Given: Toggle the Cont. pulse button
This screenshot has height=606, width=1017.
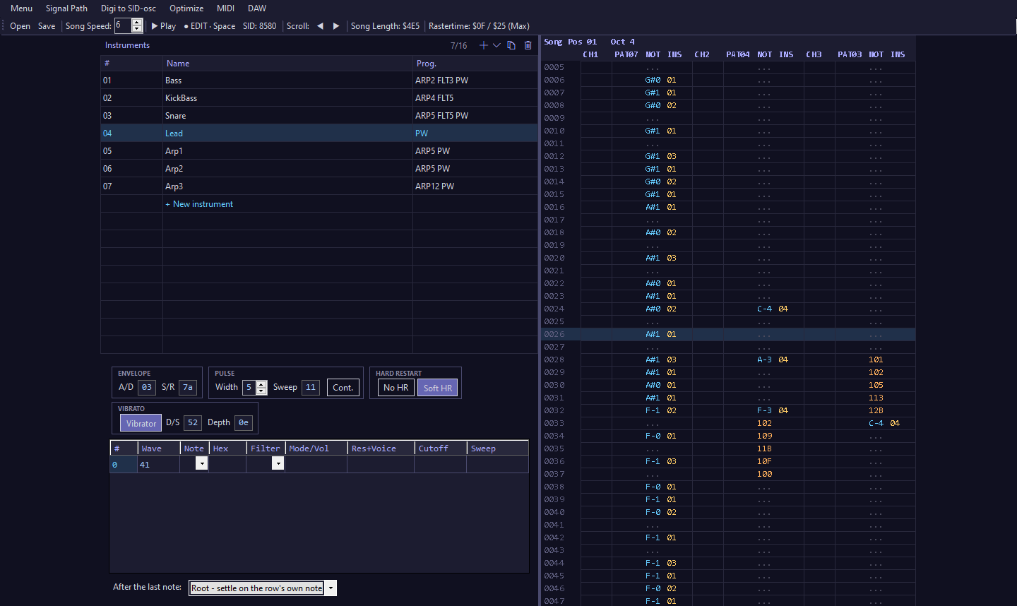Looking at the screenshot, I should pos(343,388).
